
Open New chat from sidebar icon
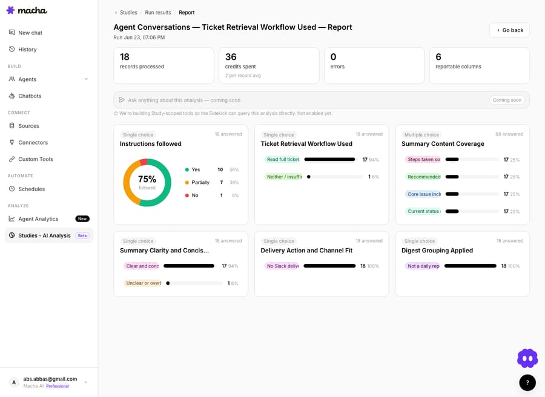click(12, 32)
